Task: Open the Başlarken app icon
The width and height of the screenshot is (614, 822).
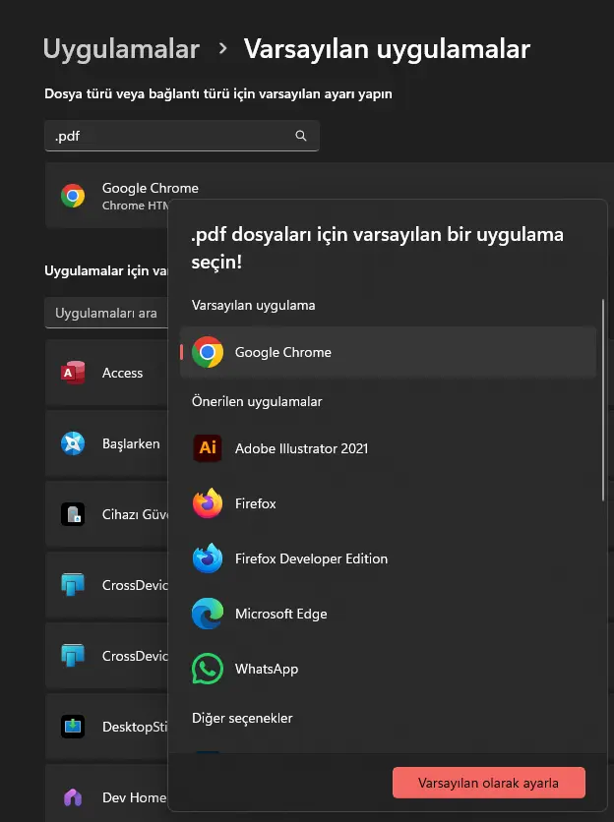Action: click(x=73, y=443)
